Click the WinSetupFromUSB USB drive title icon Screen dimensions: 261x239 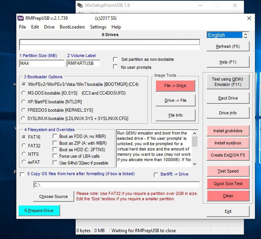[x=80, y=5]
